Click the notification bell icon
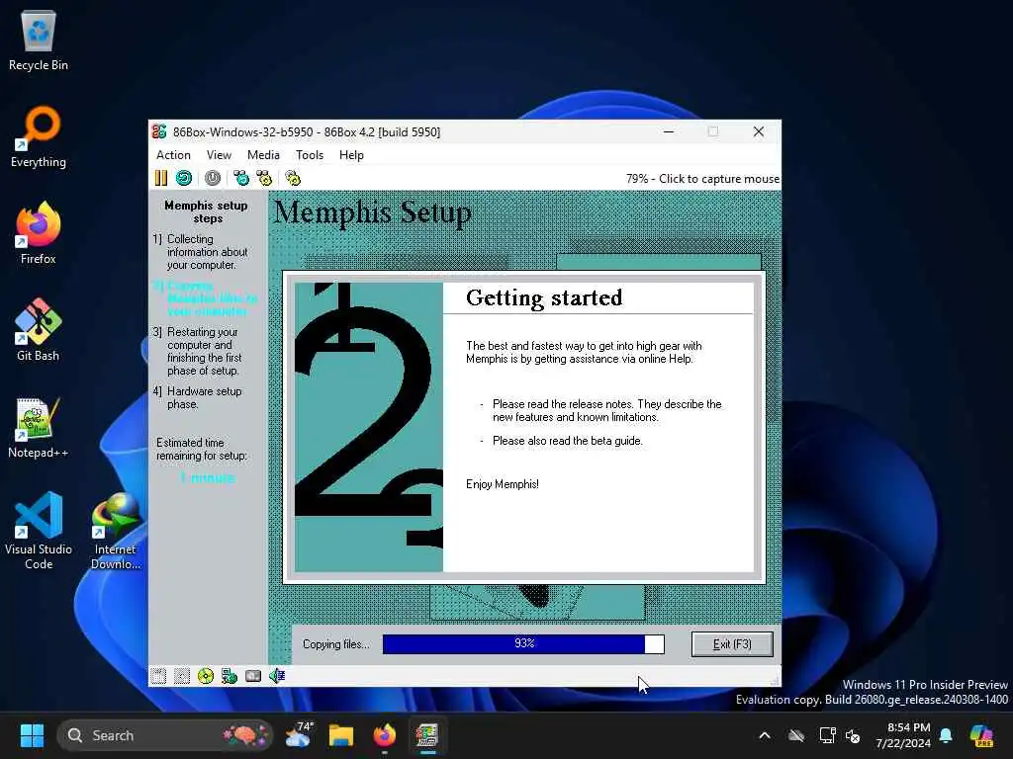 946,735
